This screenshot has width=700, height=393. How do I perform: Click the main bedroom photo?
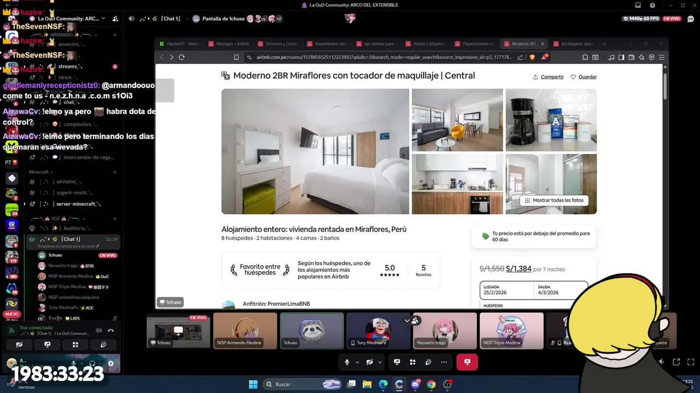click(315, 151)
